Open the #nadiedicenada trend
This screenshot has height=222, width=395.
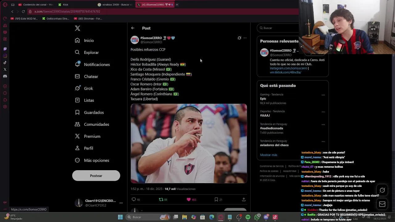(x=292, y=128)
